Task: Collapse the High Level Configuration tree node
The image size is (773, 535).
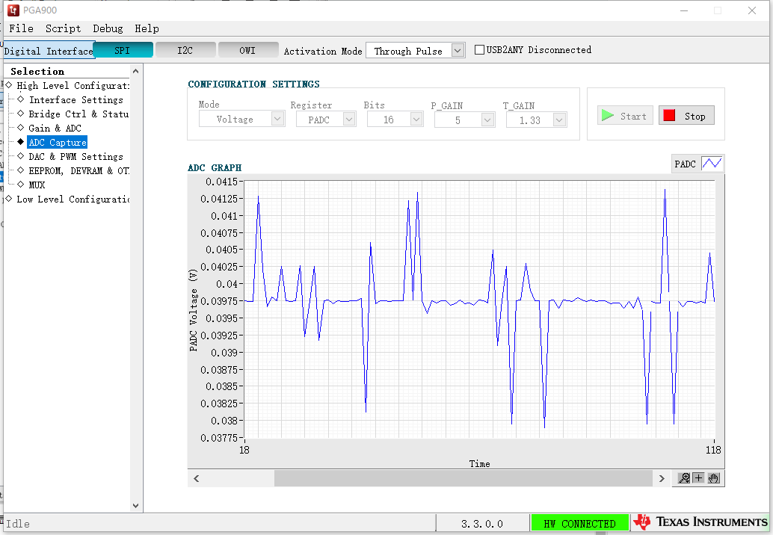Action: pyautogui.click(x=8, y=85)
